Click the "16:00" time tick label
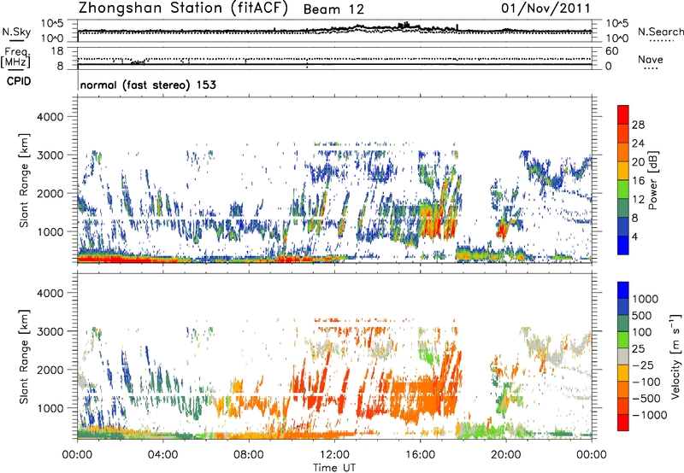The image size is (684, 473). tap(420, 455)
